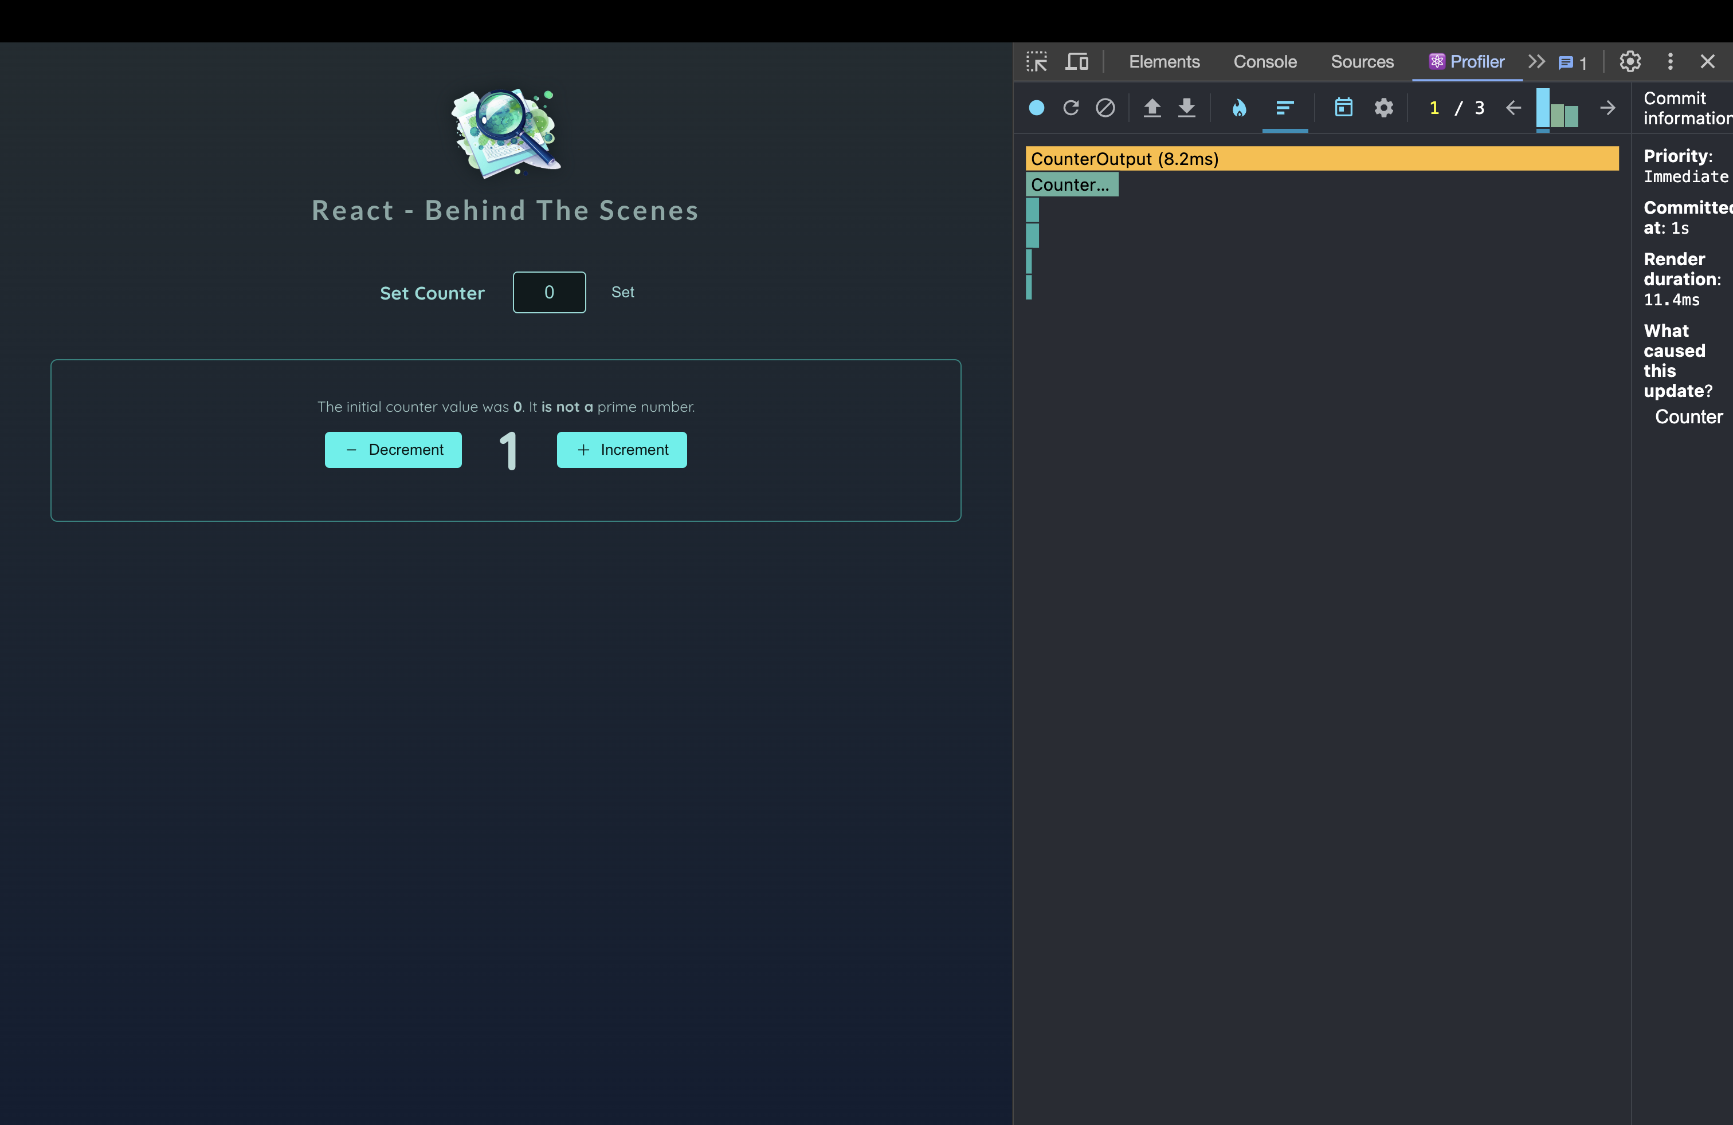The image size is (1733, 1125).
Task: Click the load profile upload icon
Action: (x=1151, y=108)
